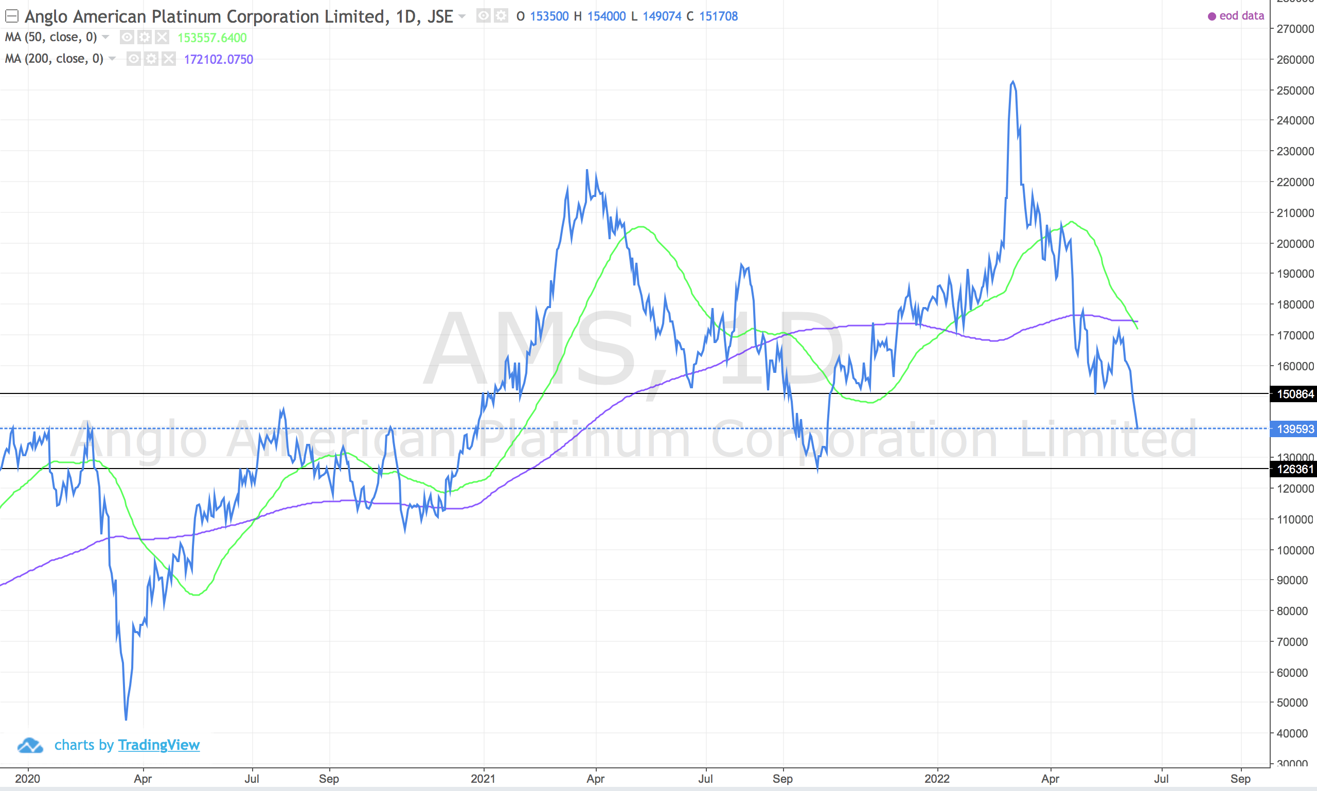1317x791 pixels.
Task: Click the low value 149074
Action: [x=662, y=16]
